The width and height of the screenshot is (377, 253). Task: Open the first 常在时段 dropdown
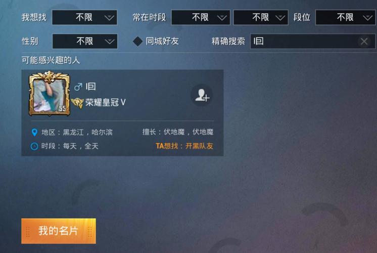201,17
